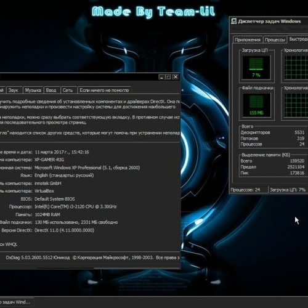This screenshot has width=308, height=308.
Task: Click the model value VirtualBox
Action: 44,191
